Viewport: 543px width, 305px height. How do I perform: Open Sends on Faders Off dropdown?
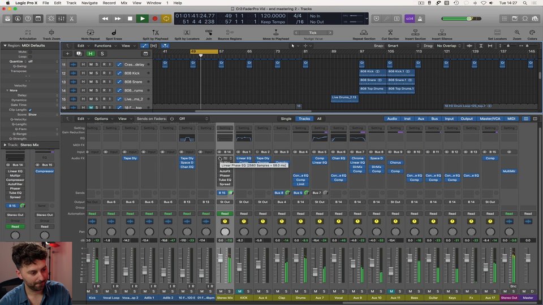click(193, 119)
